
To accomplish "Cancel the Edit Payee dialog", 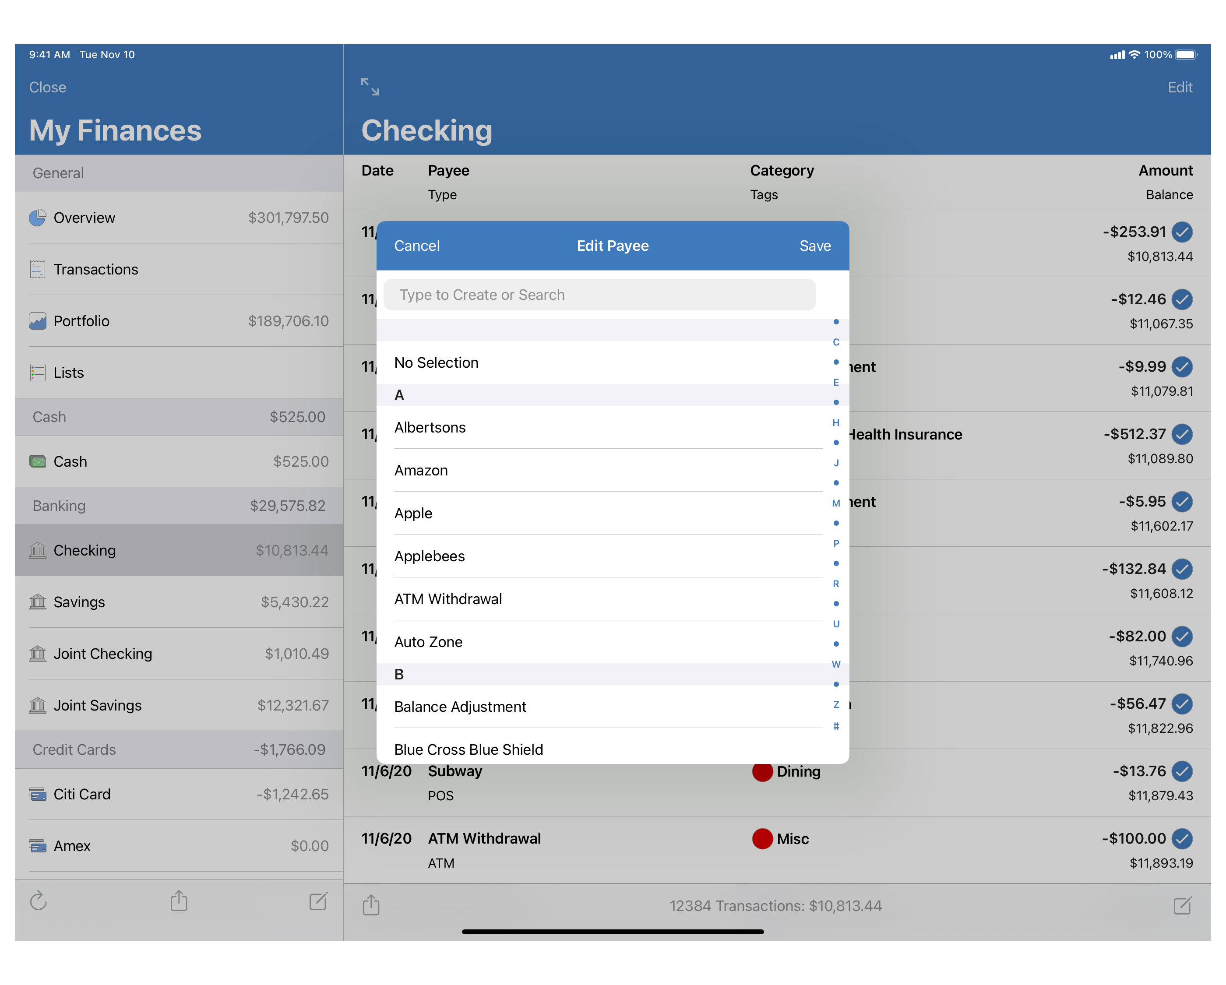I will click(417, 245).
